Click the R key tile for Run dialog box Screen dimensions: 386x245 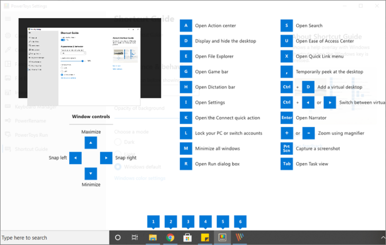[x=186, y=164]
